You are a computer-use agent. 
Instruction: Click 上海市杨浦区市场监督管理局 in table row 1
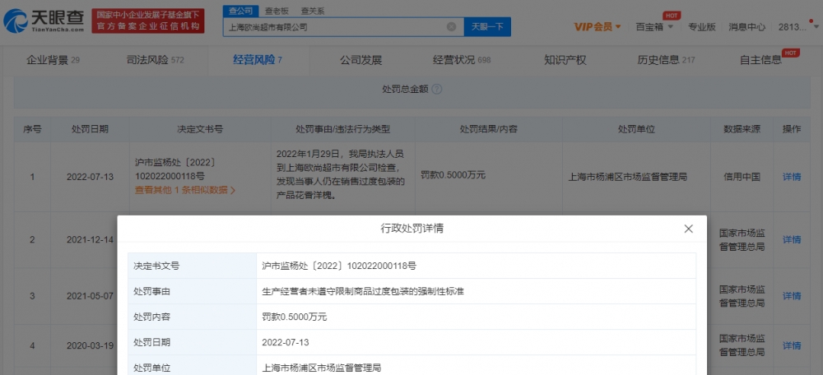[628, 177]
